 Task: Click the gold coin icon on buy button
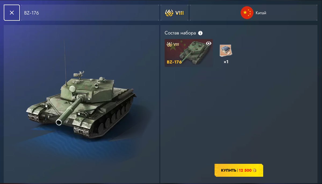(x=255, y=170)
